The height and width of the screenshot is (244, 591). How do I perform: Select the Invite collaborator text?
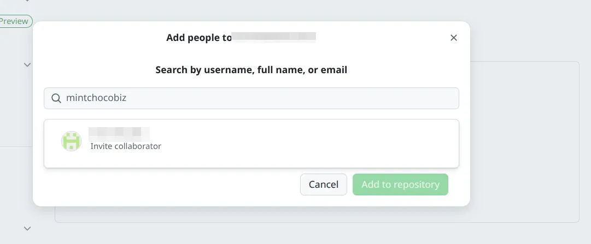coord(126,146)
